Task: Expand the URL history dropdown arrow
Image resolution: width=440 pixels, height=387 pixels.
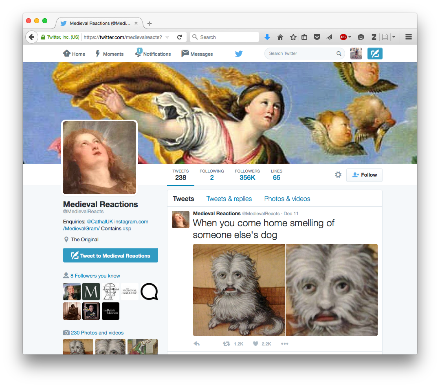Action: [167, 37]
